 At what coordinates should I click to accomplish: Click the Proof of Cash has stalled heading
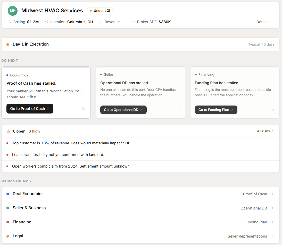(31, 83)
